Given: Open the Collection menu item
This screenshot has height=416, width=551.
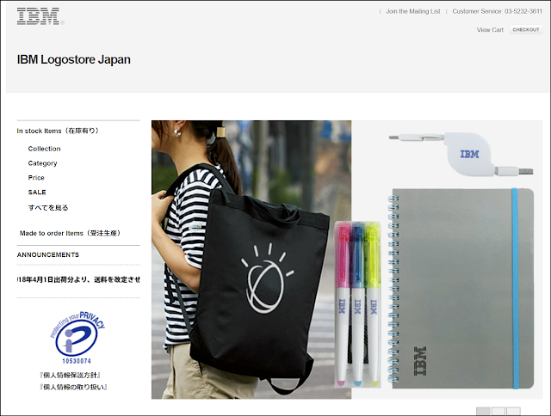Looking at the screenshot, I should click(44, 149).
